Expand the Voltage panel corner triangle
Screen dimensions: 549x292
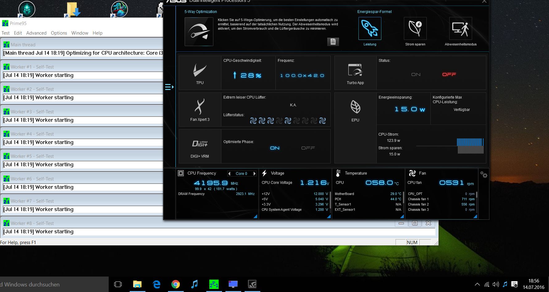coord(329,216)
